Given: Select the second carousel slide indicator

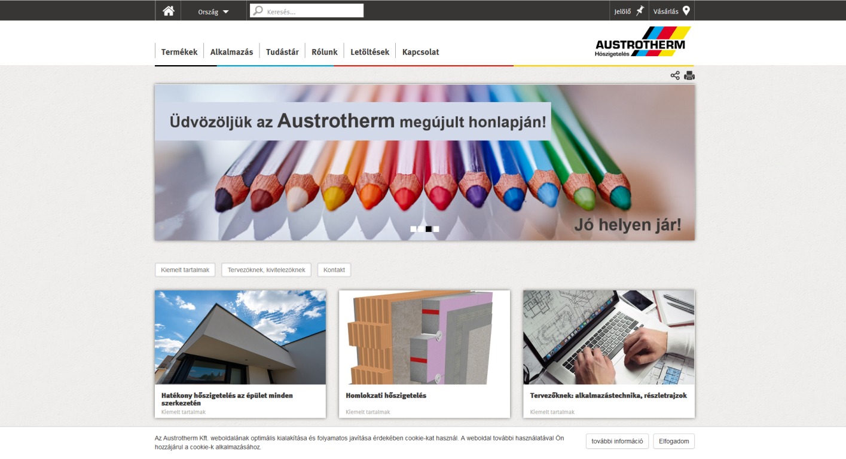Looking at the screenshot, I should click(421, 229).
